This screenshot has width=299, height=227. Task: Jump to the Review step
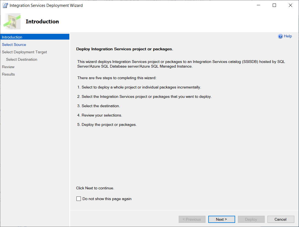pyautogui.click(x=8, y=67)
